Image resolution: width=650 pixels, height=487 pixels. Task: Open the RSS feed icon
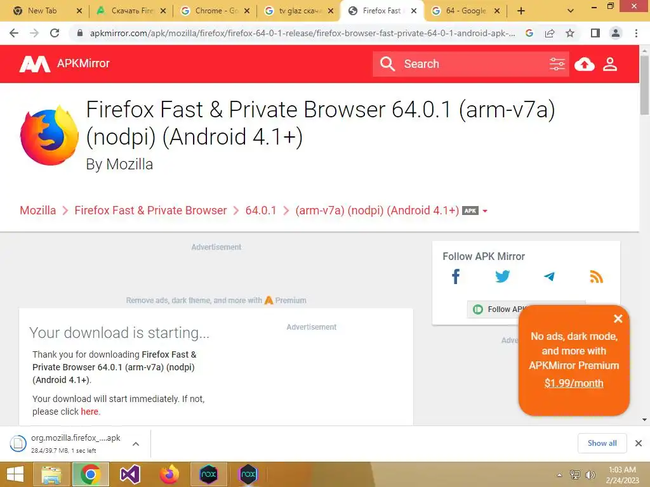tap(596, 276)
